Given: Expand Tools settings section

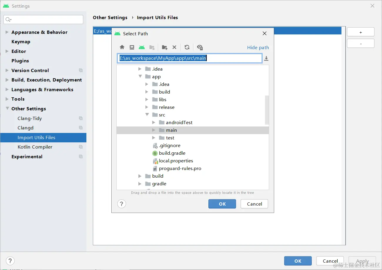Looking at the screenshot, I should pyautogui.click(x=7, y=99).
